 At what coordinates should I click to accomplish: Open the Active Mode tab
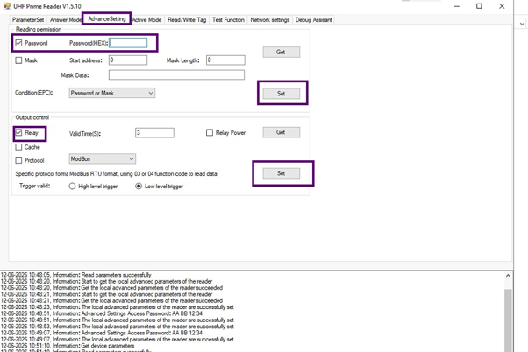point(146,20)
